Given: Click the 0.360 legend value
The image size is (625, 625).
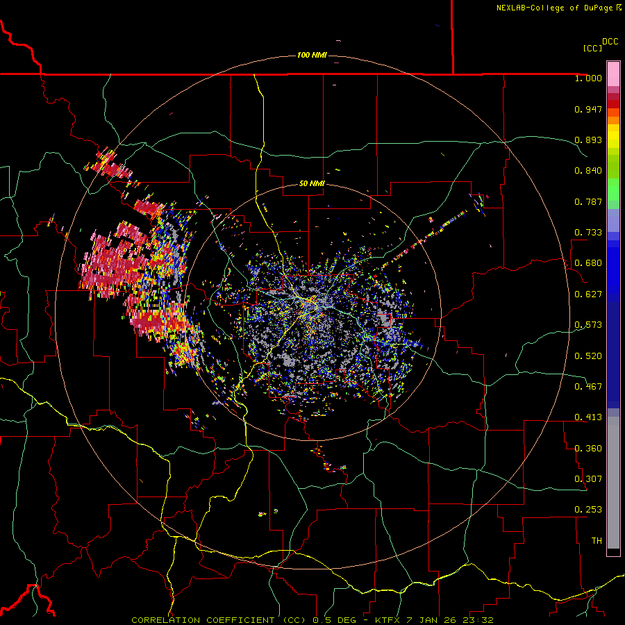Looking at the screenshot, I should tap(588, 449).
